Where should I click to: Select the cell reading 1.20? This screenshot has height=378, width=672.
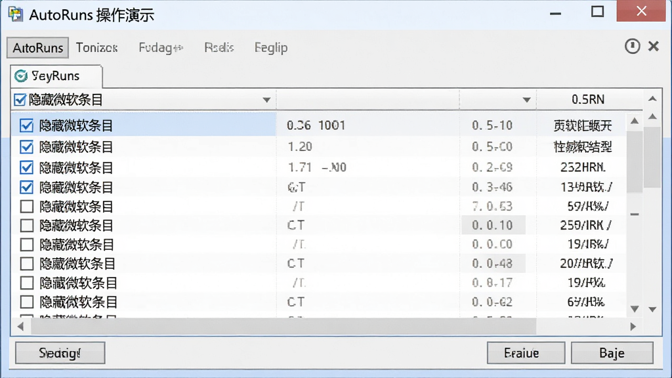pyautogui.click(x=300, y=147)
